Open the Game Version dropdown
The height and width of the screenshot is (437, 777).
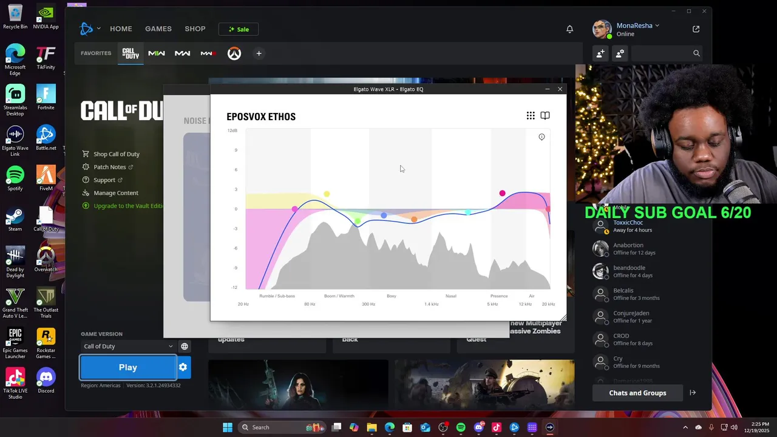[128, 346]
